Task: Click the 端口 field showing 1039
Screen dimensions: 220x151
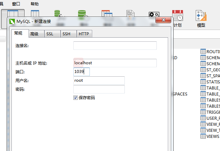Action: point(81,72)
